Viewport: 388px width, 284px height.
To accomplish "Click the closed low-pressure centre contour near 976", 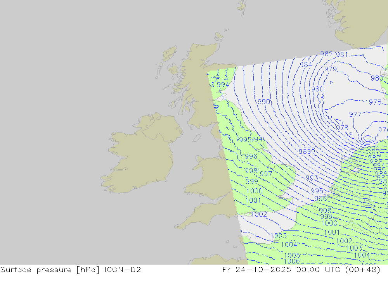I will click(369, 139).
